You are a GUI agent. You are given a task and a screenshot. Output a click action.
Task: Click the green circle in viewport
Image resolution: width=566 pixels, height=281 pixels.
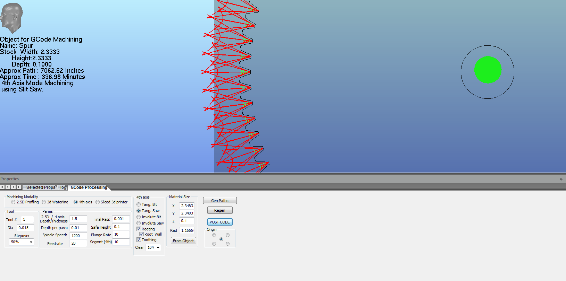(x=488, y=70)
